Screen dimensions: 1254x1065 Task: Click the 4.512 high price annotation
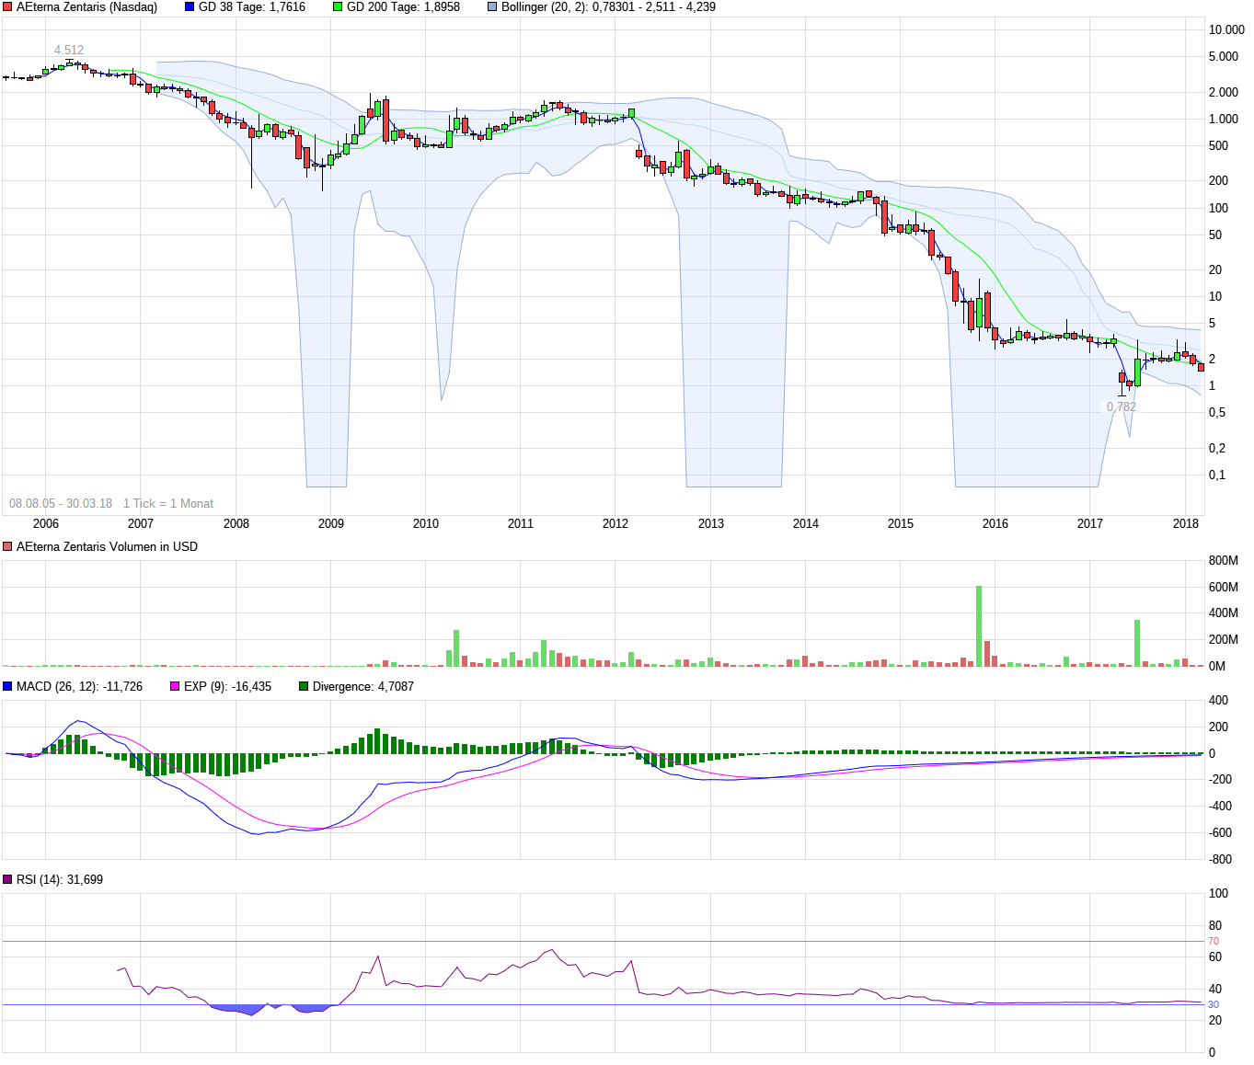point(69,51)
